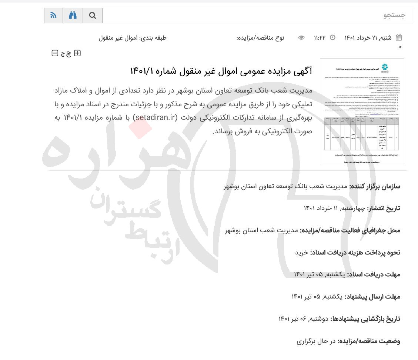Click the eye view-count icon
This screenshot has width=418, height=360.
point(301,37)
